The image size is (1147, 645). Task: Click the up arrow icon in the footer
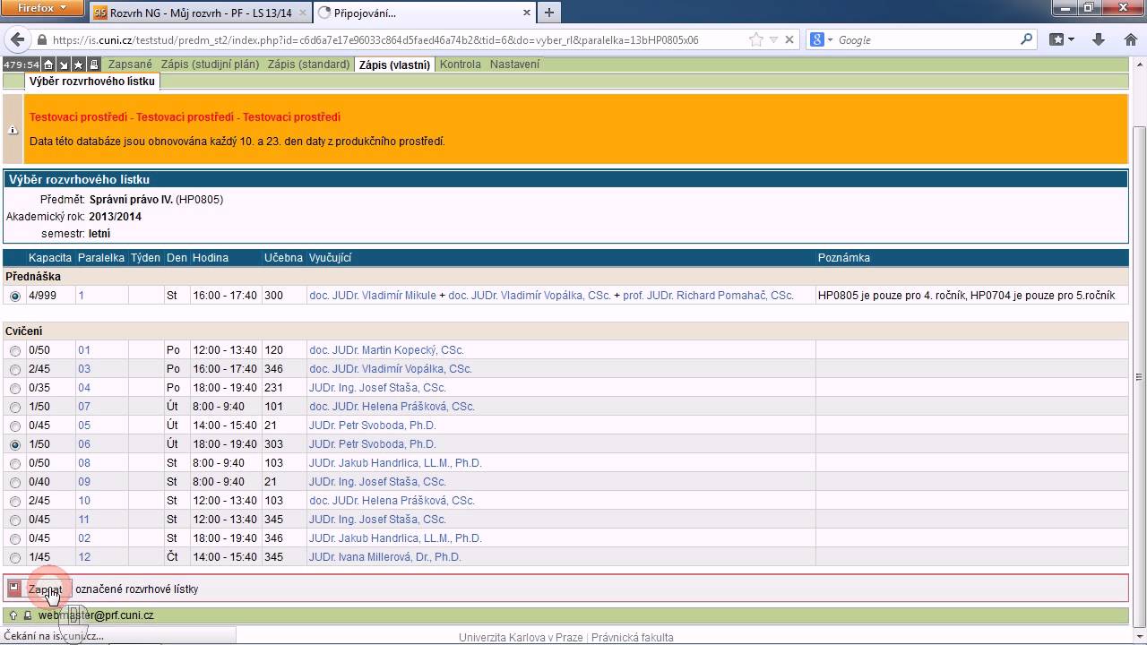[13, 615]
